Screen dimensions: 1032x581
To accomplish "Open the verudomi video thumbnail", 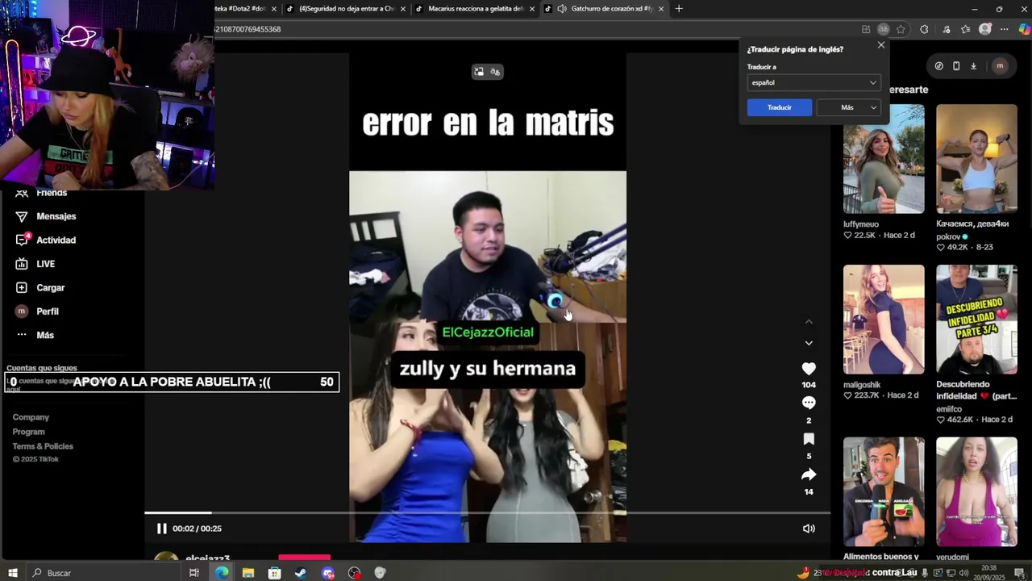I will pyautogui.click(x=976, y=492).
